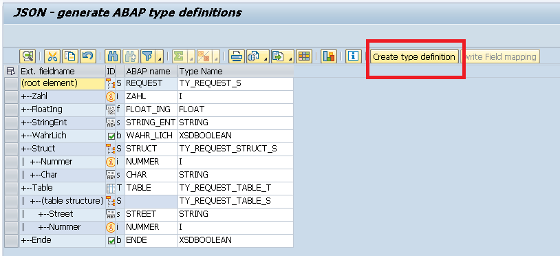560x256 pixels.
Task: Open the filter dropdown arrow
Action: click(160, 56)
